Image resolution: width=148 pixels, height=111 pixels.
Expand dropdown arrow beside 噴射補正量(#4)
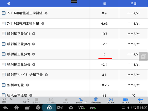pyautogui.click(x=34, y=64)
